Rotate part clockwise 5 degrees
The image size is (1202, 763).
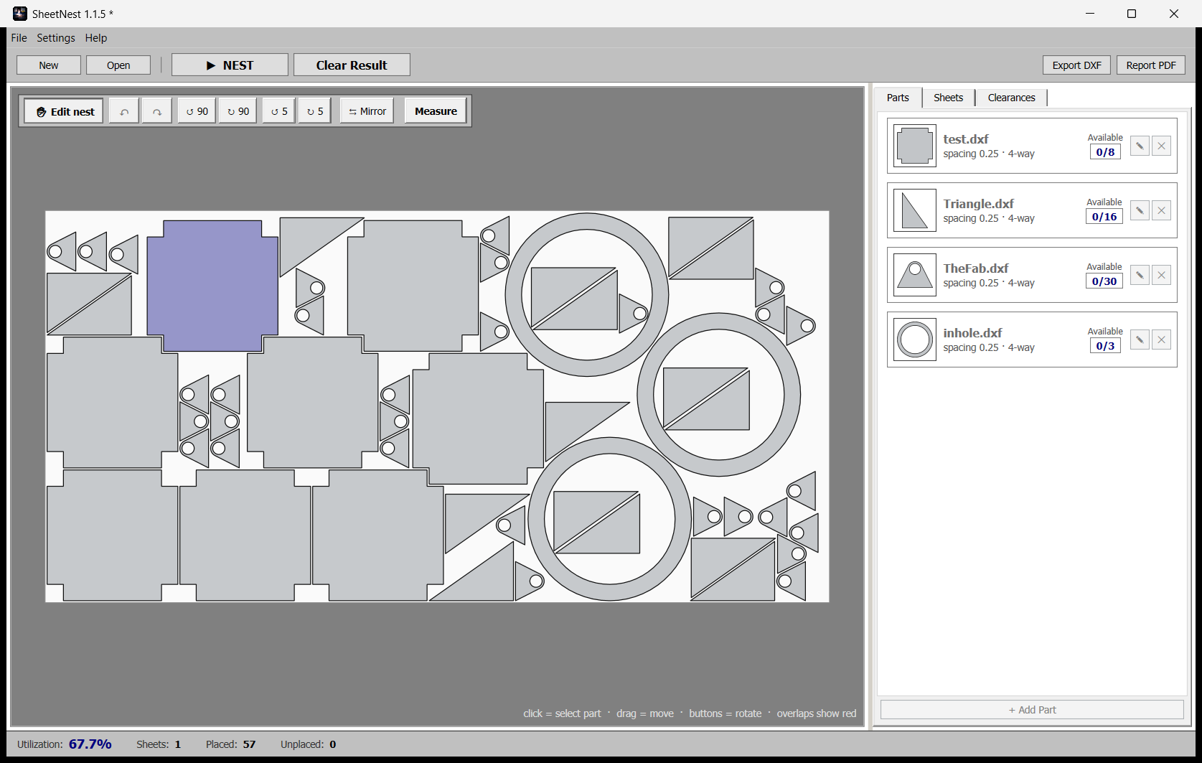315,111
